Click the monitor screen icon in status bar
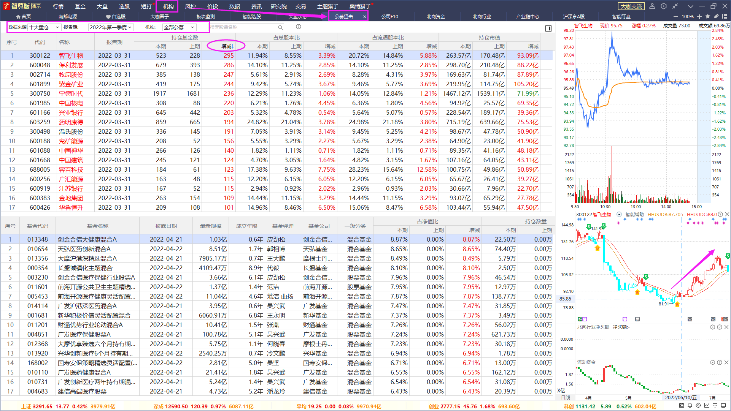Screen dimensions: 731x411 723,406
